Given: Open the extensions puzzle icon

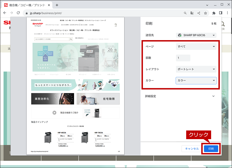Looking at the screenshot, I should 214,13.
